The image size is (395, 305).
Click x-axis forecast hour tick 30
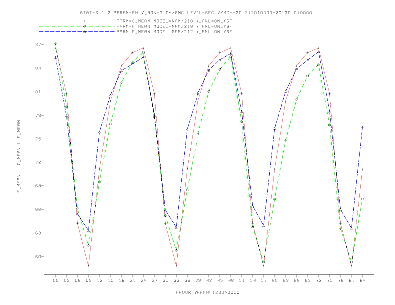coord(165,280)
